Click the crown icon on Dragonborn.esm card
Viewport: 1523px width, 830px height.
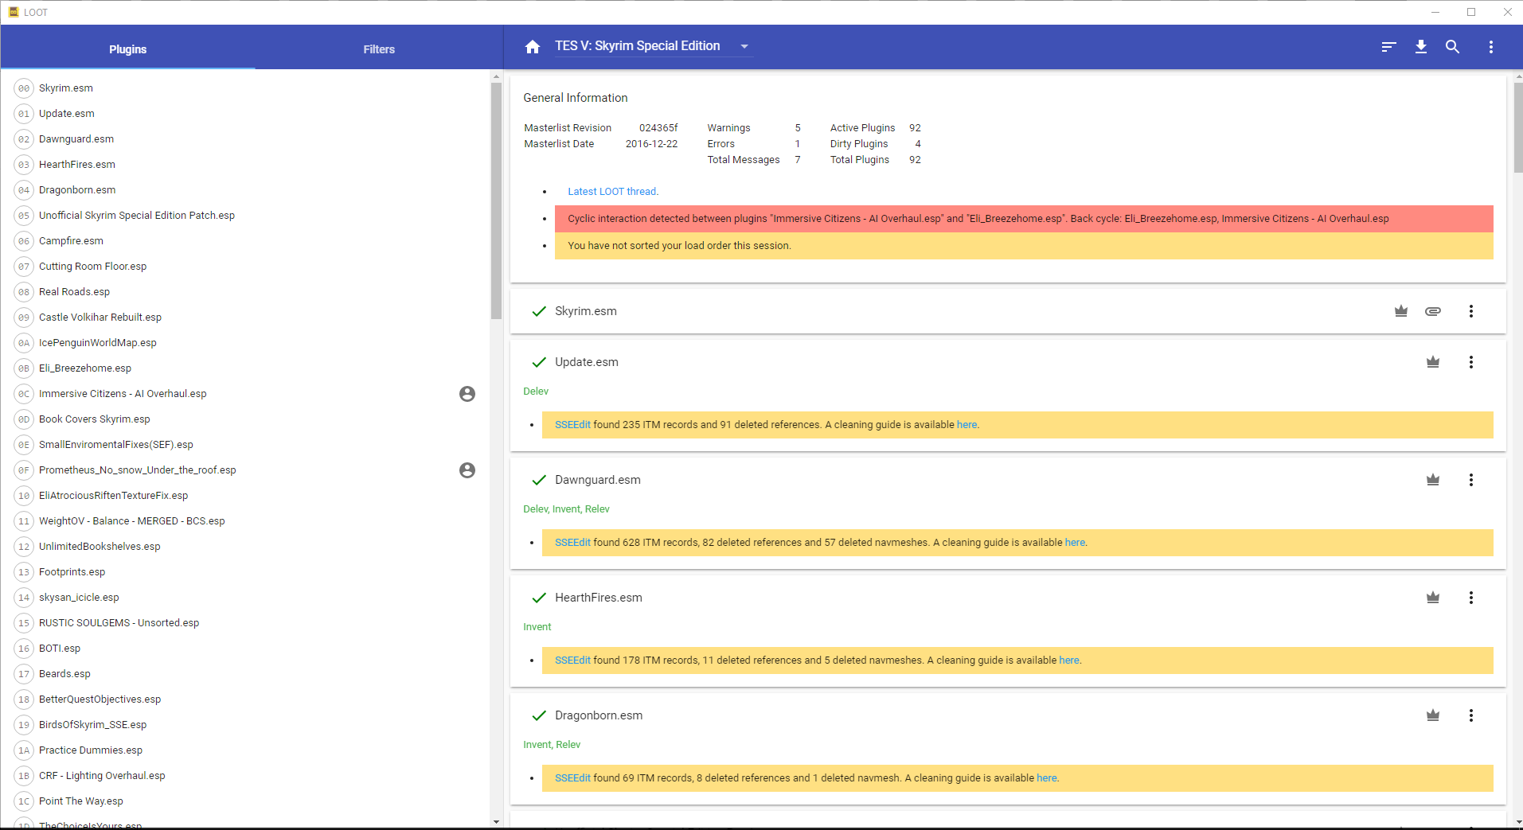point(1433,715)
